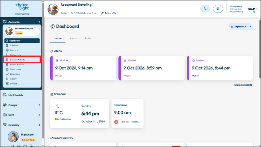Click the Staff Admin badge
The height and width of the screenshot is (147, 261).
29,140
